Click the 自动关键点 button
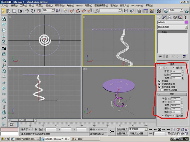 click(122, 129)
